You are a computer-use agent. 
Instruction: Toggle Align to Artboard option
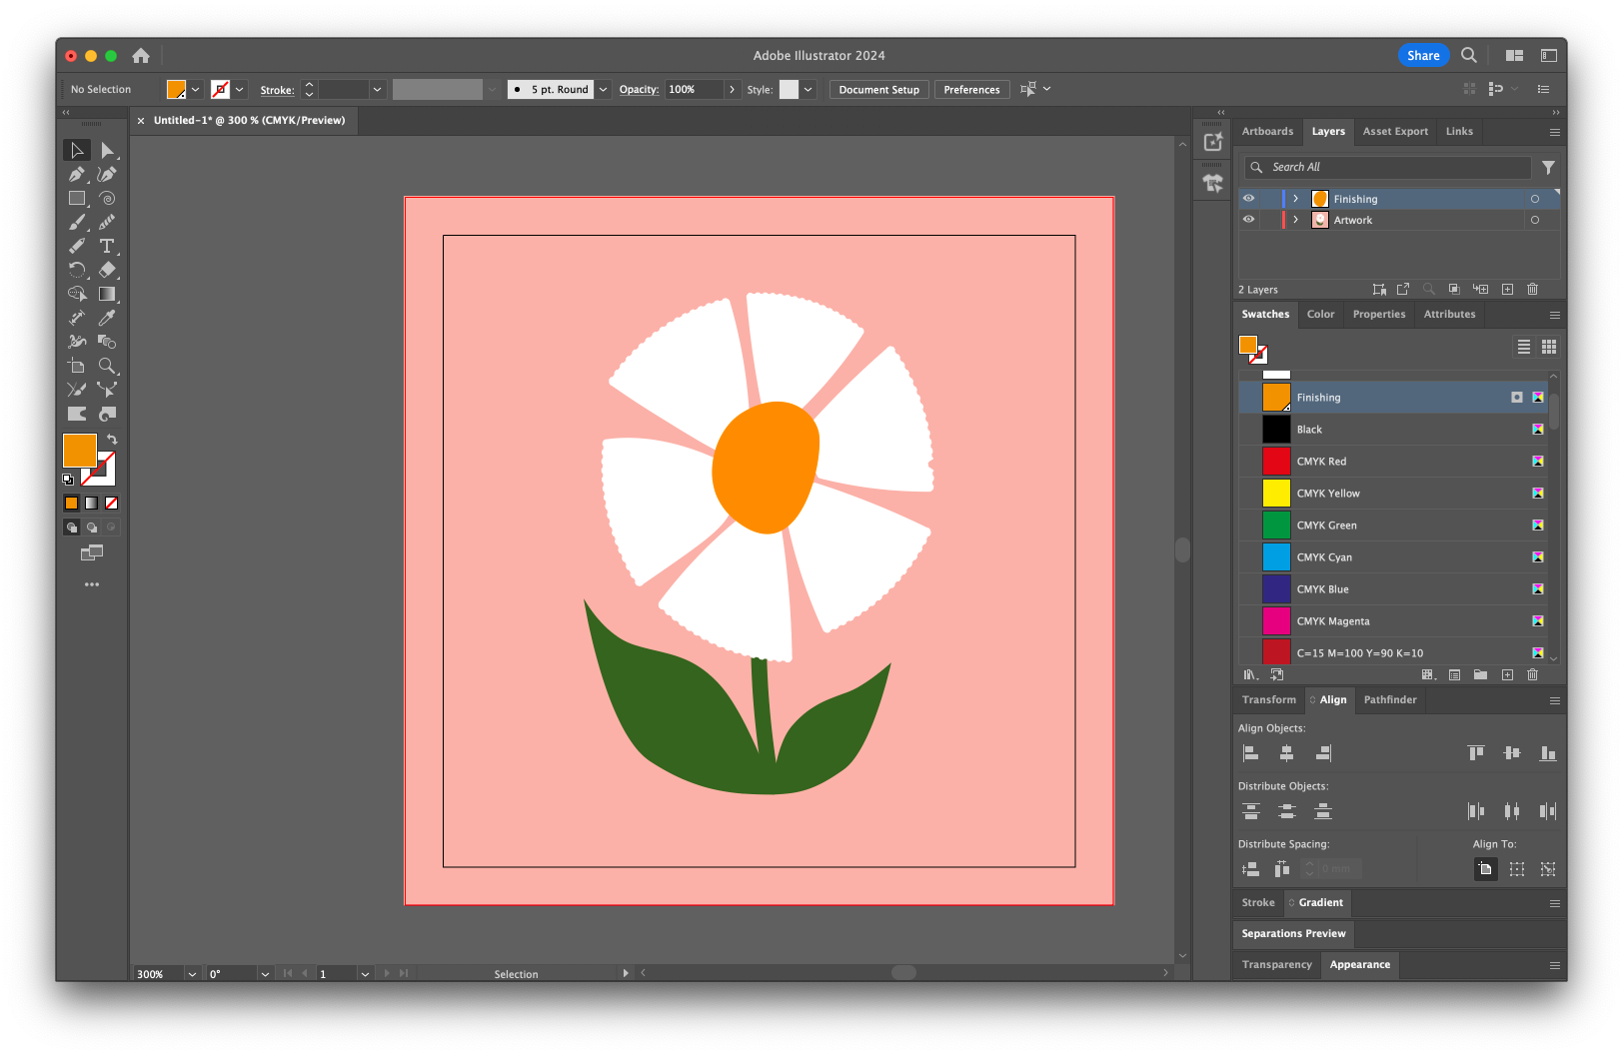pyautogui.click(x=1485, y=869)
